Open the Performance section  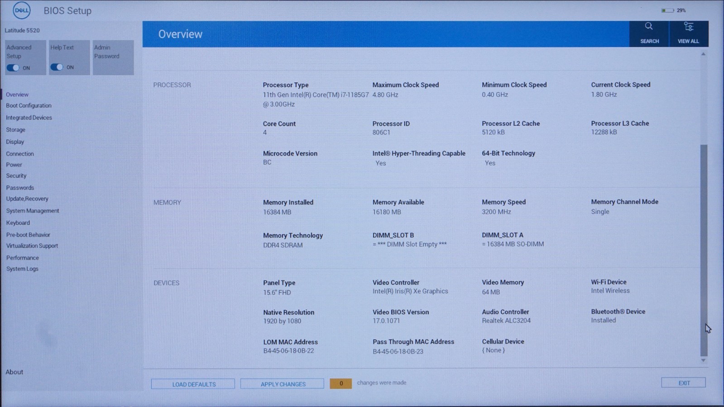pos(23,258)
